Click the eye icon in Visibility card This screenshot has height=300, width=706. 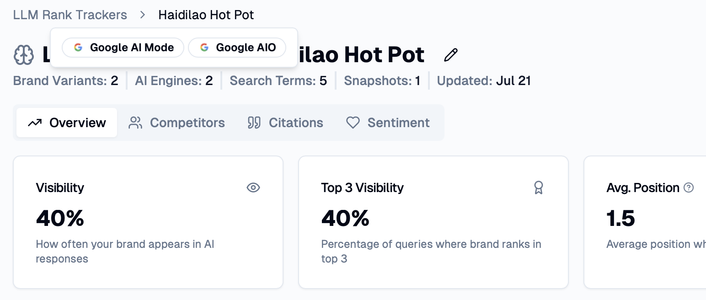point(253,187)
